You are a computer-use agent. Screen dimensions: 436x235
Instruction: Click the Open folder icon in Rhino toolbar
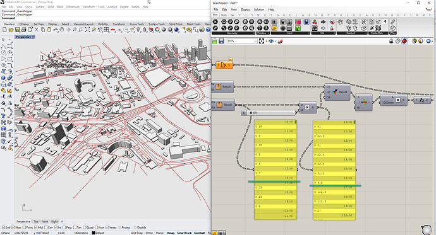click(x=11, y=30)
